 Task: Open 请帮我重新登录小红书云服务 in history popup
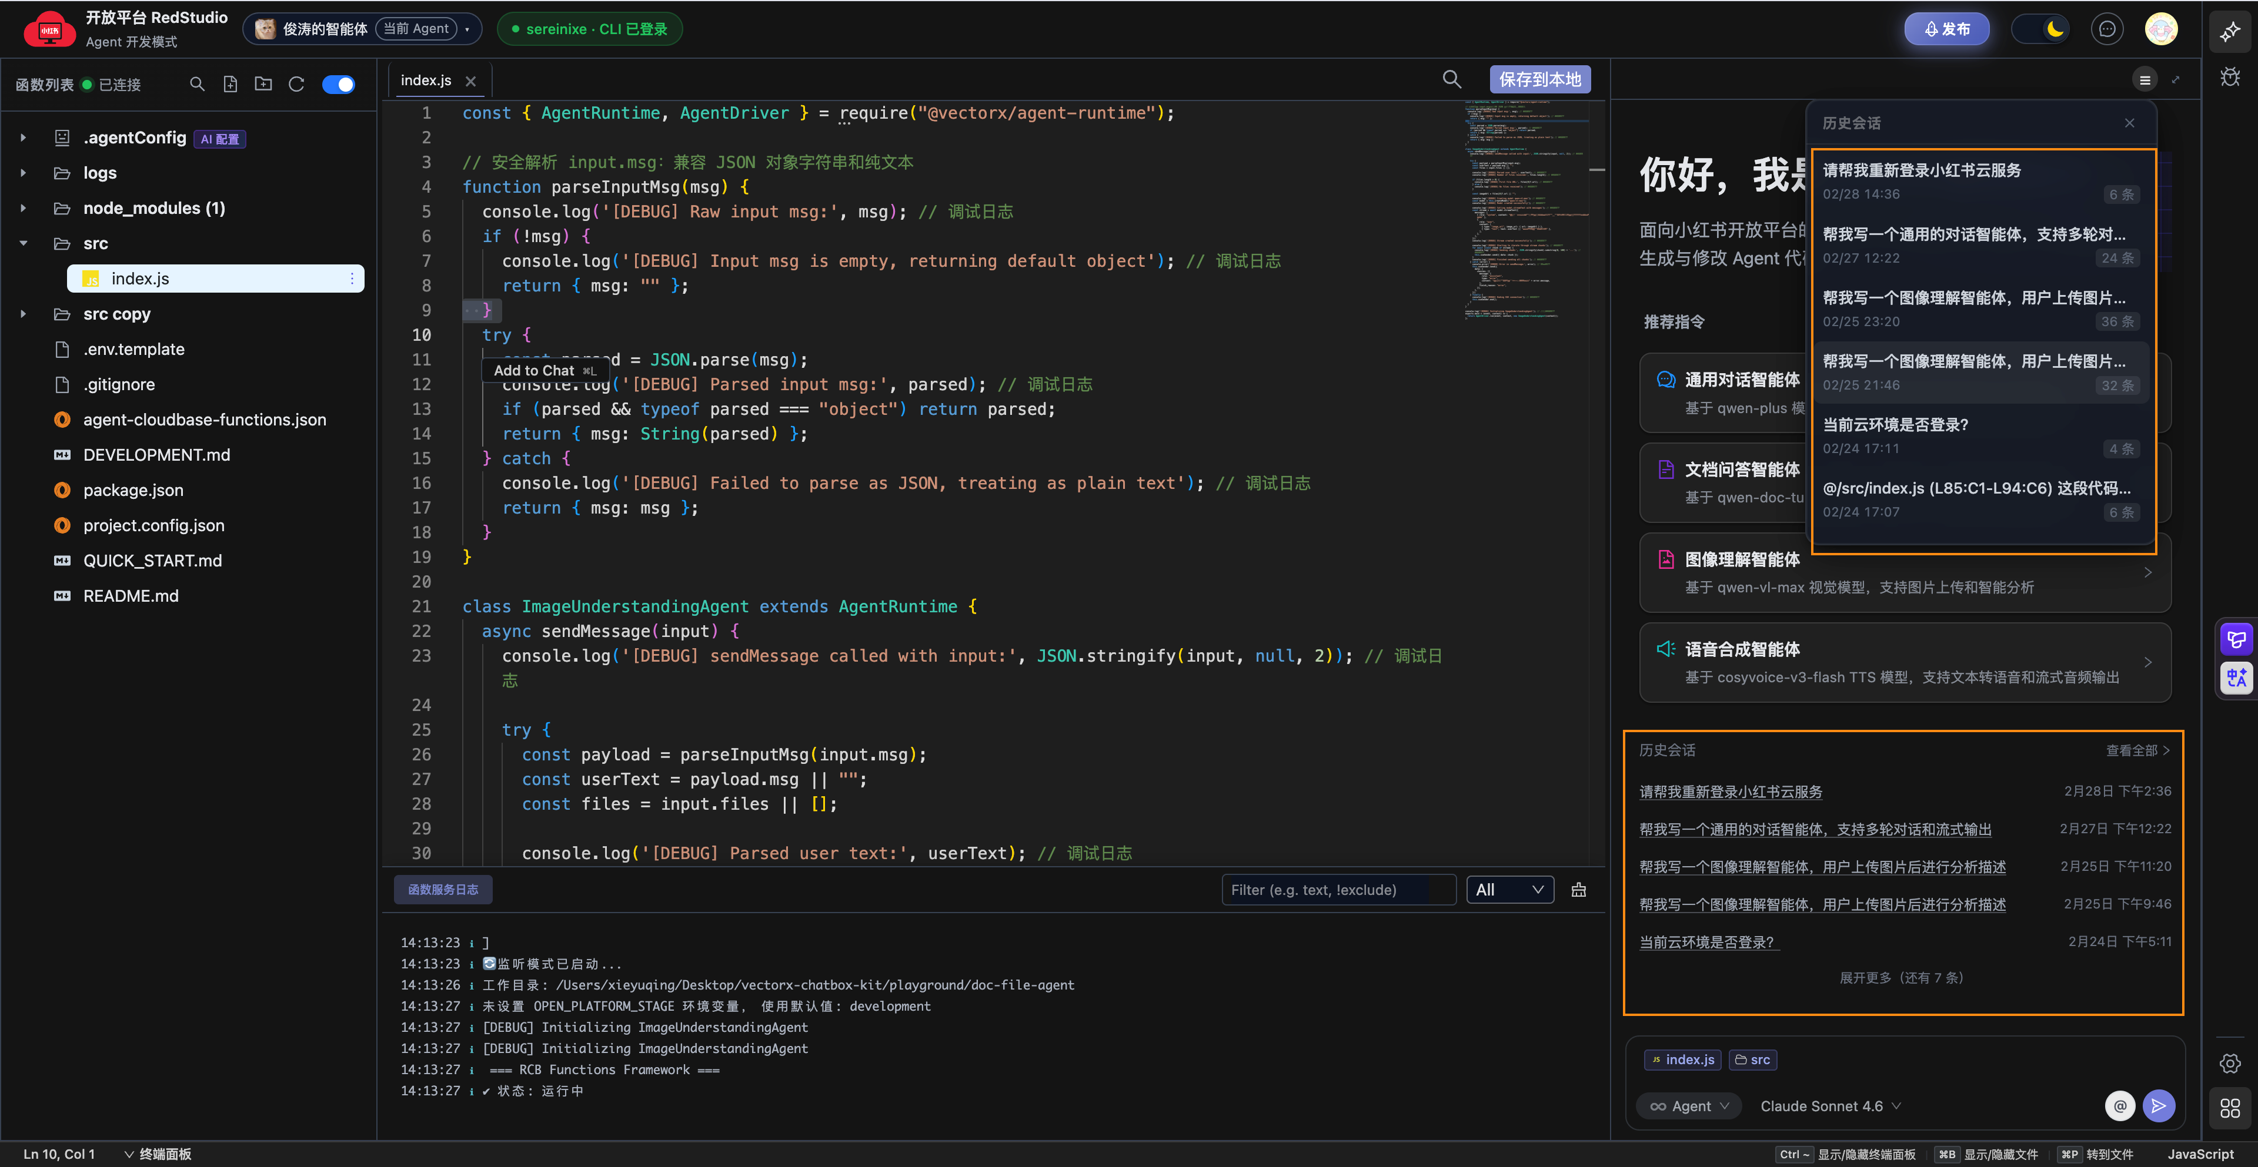(1981, 182)
